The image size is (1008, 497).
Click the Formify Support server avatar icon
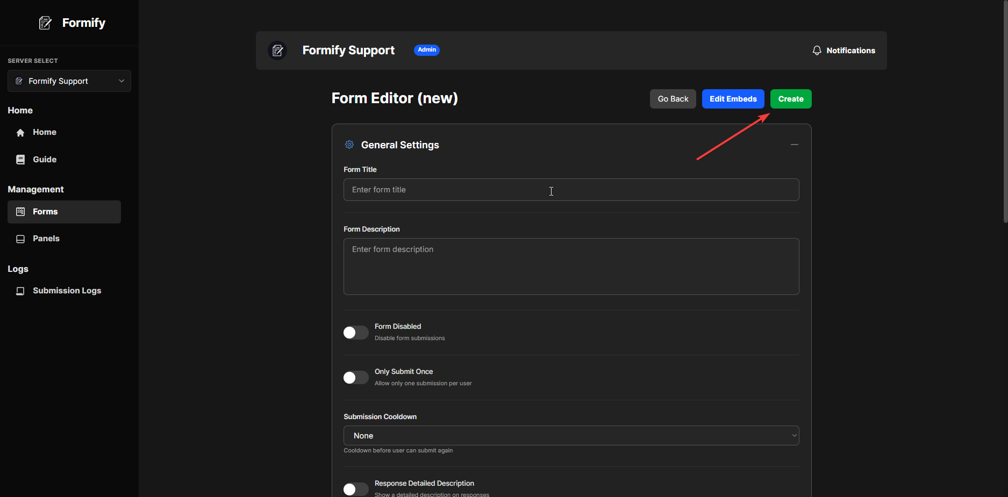[x=277, y=50]
